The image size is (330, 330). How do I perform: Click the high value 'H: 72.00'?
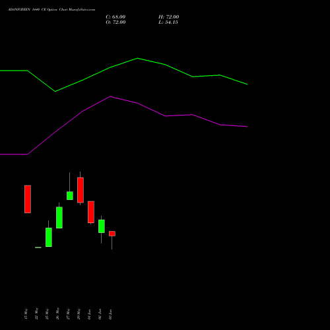coord(169,17)
